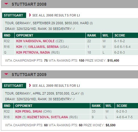Click chevron icon beside 2008 results link
The width and height of the screenshot is (138, 132).
(x=30, y=15)
